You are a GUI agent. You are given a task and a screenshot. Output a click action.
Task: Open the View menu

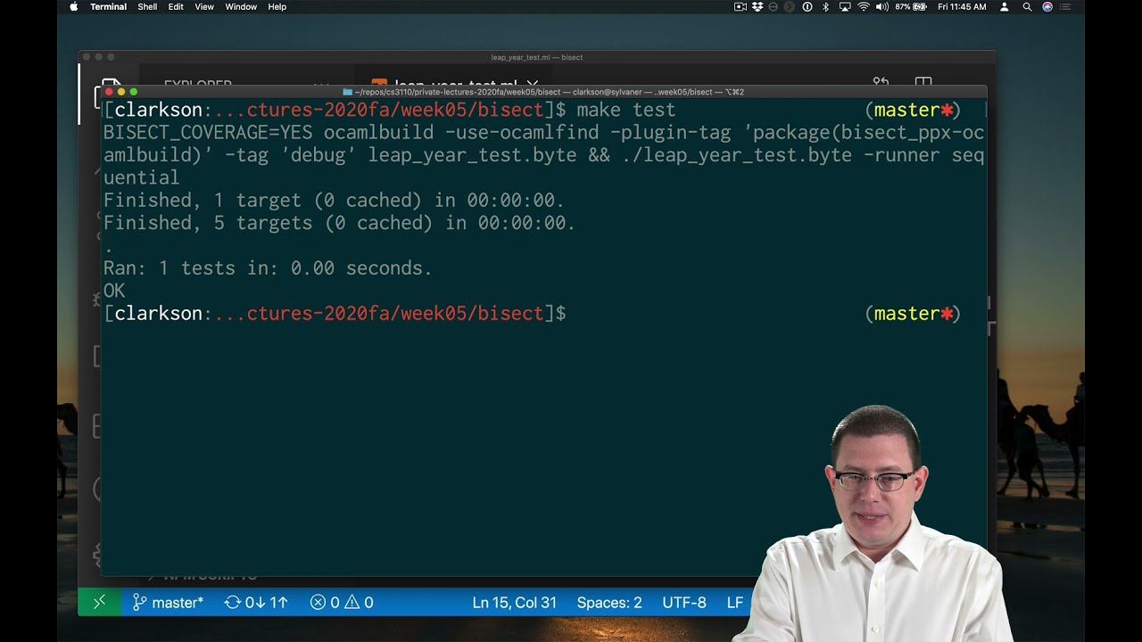coord(204,6)
